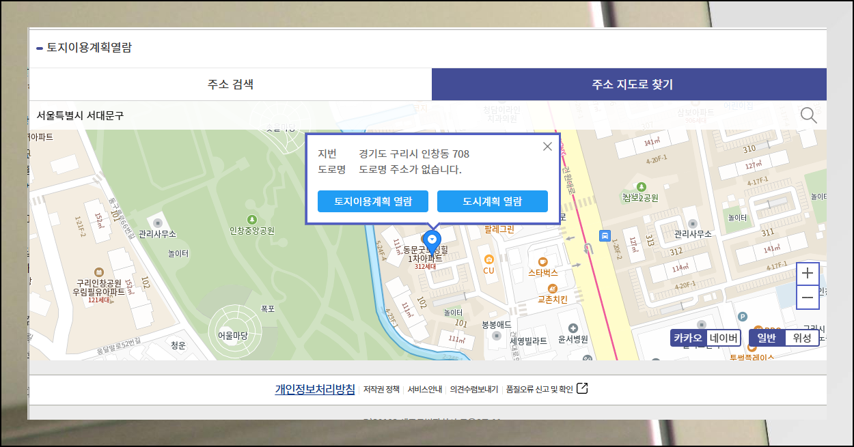854x447 pixels.
Task: Click the 토지이용계획열람 section heading
Action: tap(89, 48)
